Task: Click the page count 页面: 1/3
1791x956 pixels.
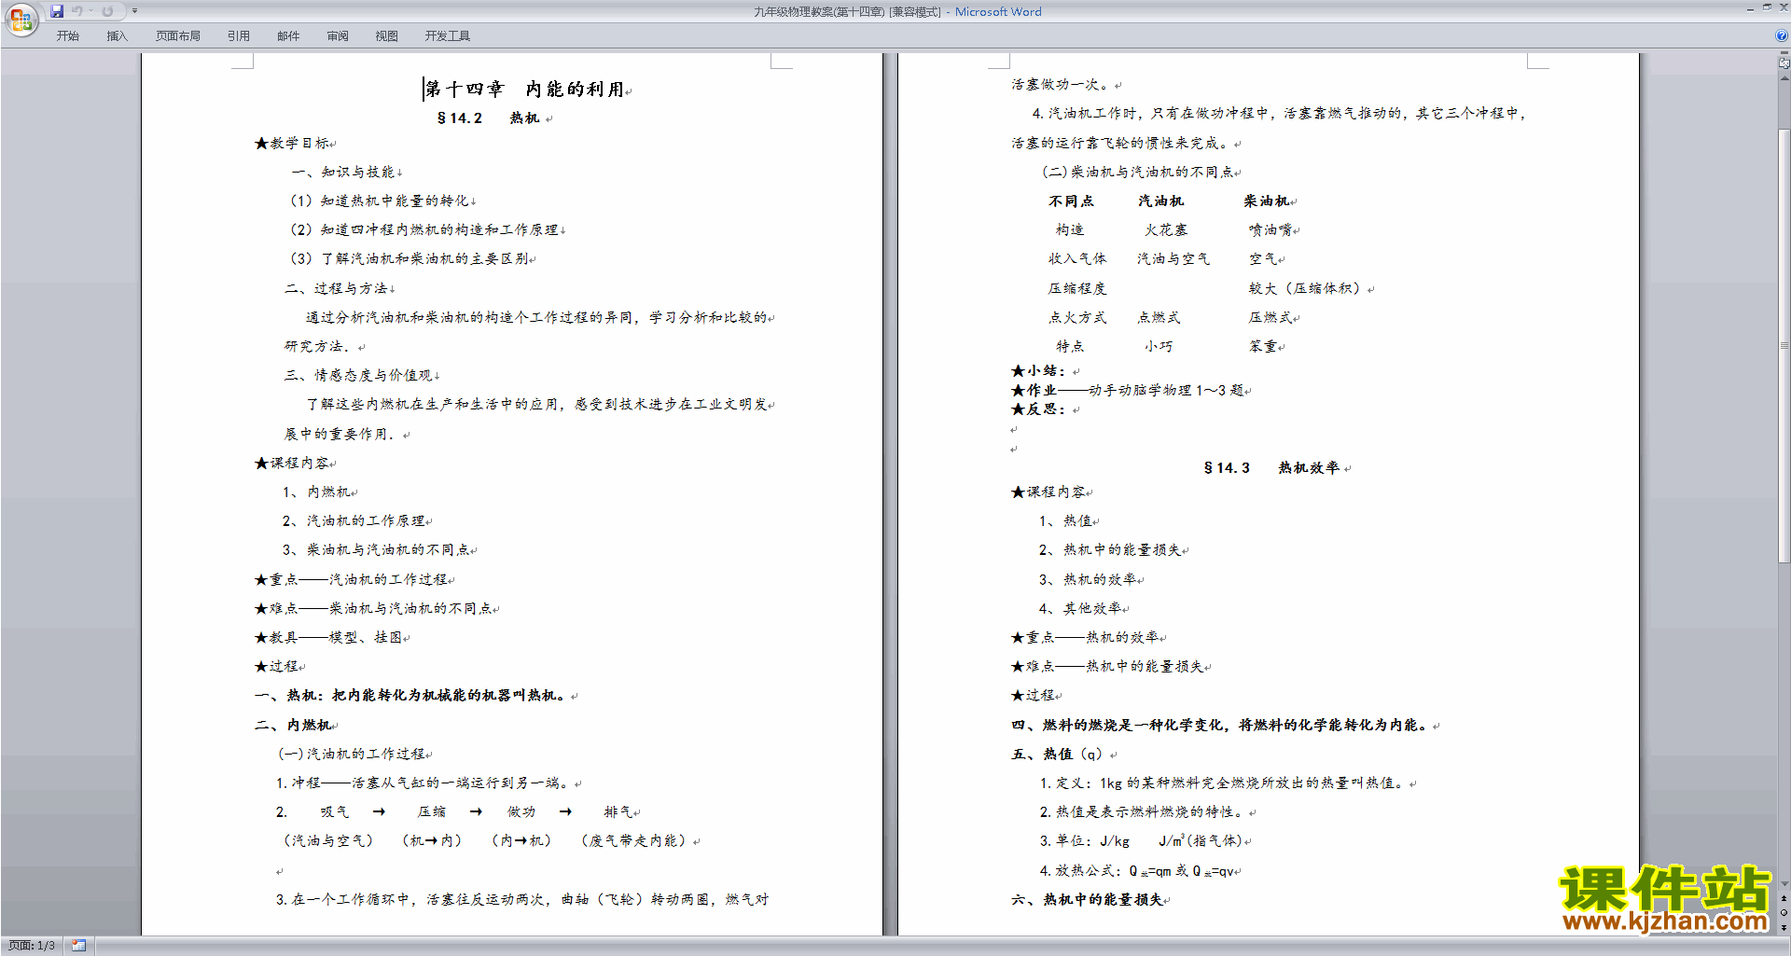Action: [32, 945]
